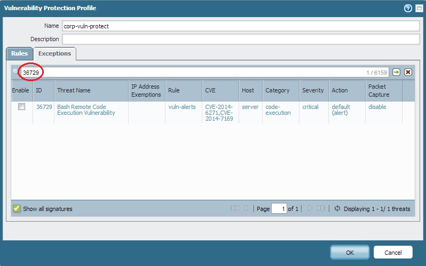
Task: Click the disable packet capture value
Action: pyautogui.click(x=377, y=107)
